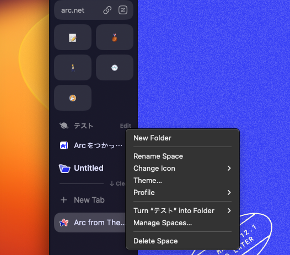290x255 pixels.
Task: Open the bronze medal favorite tile
Action: tap(115, 37)
